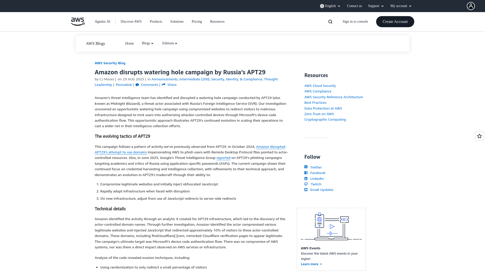Open the Permalink link
Image resolution: width=485 pixels, height=272 pixels.
124,85
